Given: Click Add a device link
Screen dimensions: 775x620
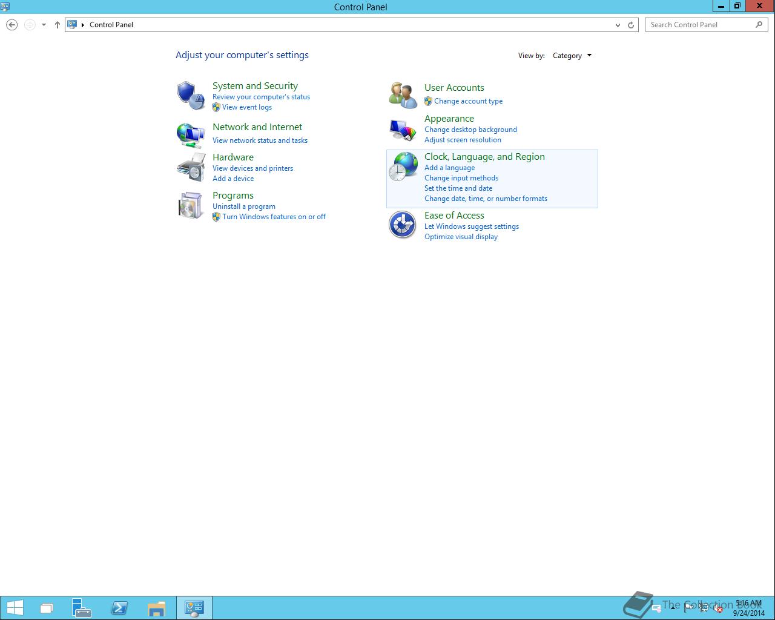Looking at the screenshot, I should (233, 179).
